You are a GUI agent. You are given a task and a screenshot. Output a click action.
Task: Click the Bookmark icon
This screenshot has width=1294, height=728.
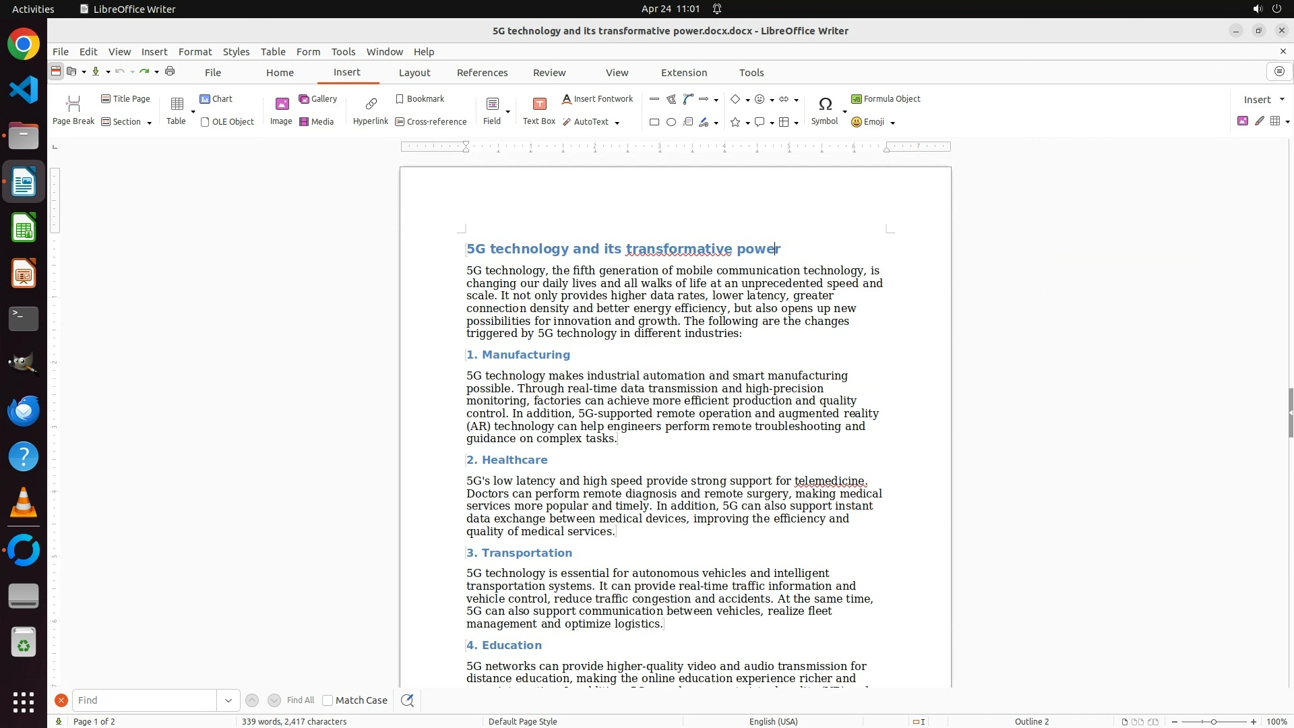(x=400, y=99)
